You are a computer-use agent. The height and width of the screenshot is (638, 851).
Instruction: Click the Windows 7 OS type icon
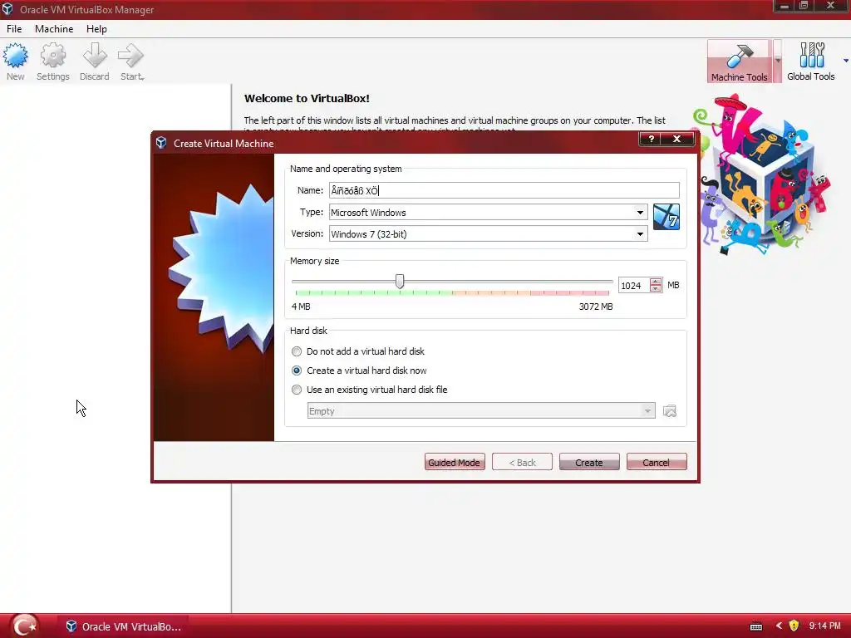666,217
